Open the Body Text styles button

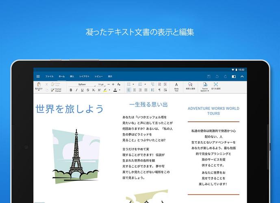(176, 87)
